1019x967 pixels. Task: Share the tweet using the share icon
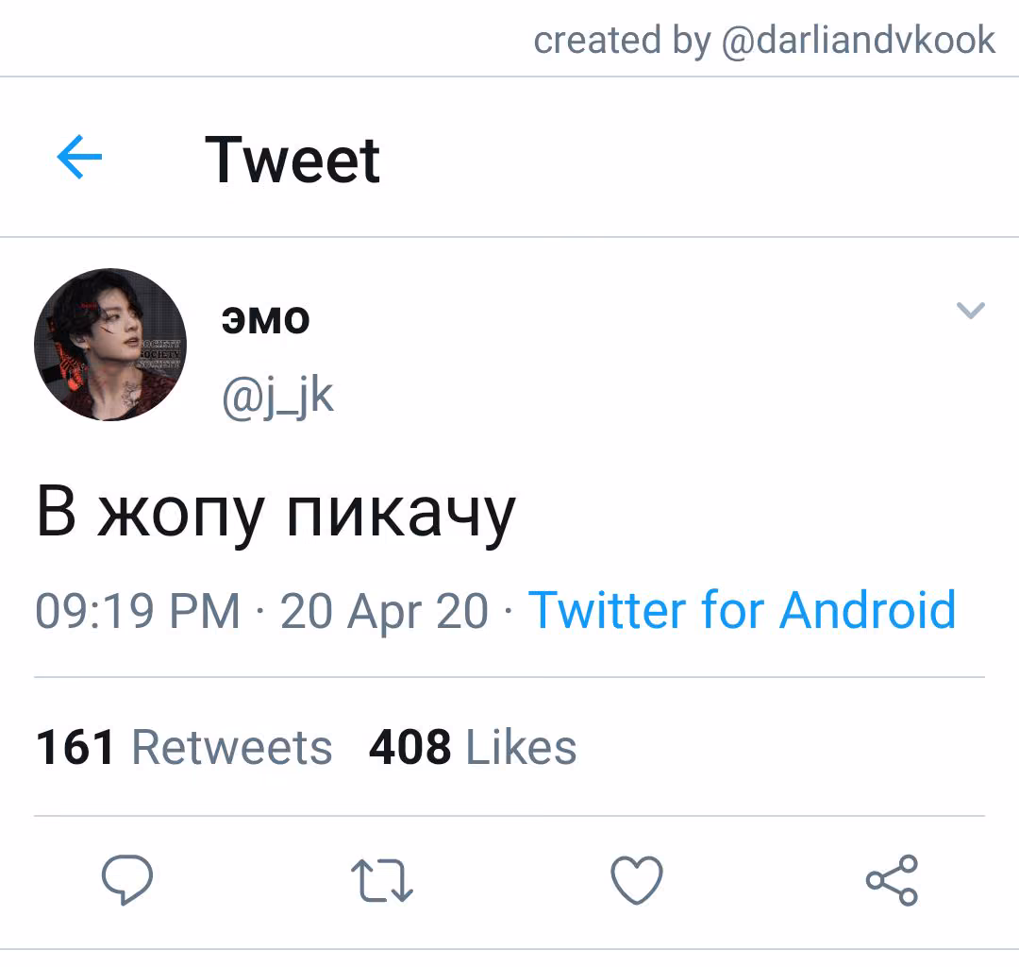(892, 880)
